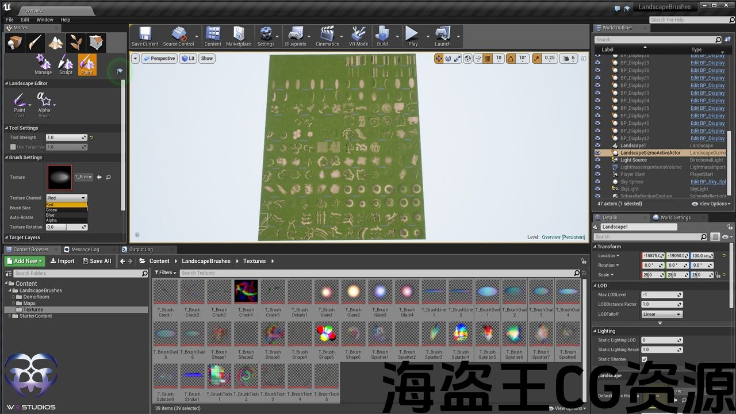Toggle rotation snapping in viewport

coord(511,58)
